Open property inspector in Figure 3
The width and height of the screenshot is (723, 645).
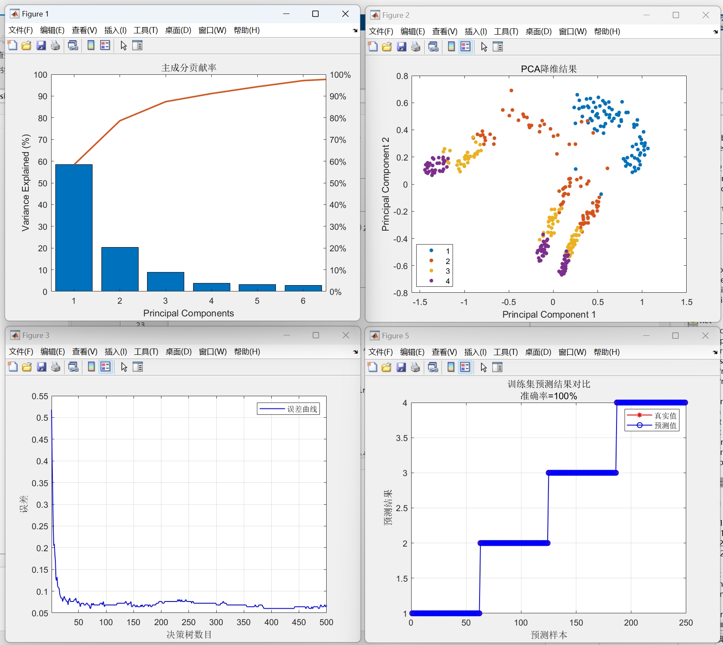point(138,367)
